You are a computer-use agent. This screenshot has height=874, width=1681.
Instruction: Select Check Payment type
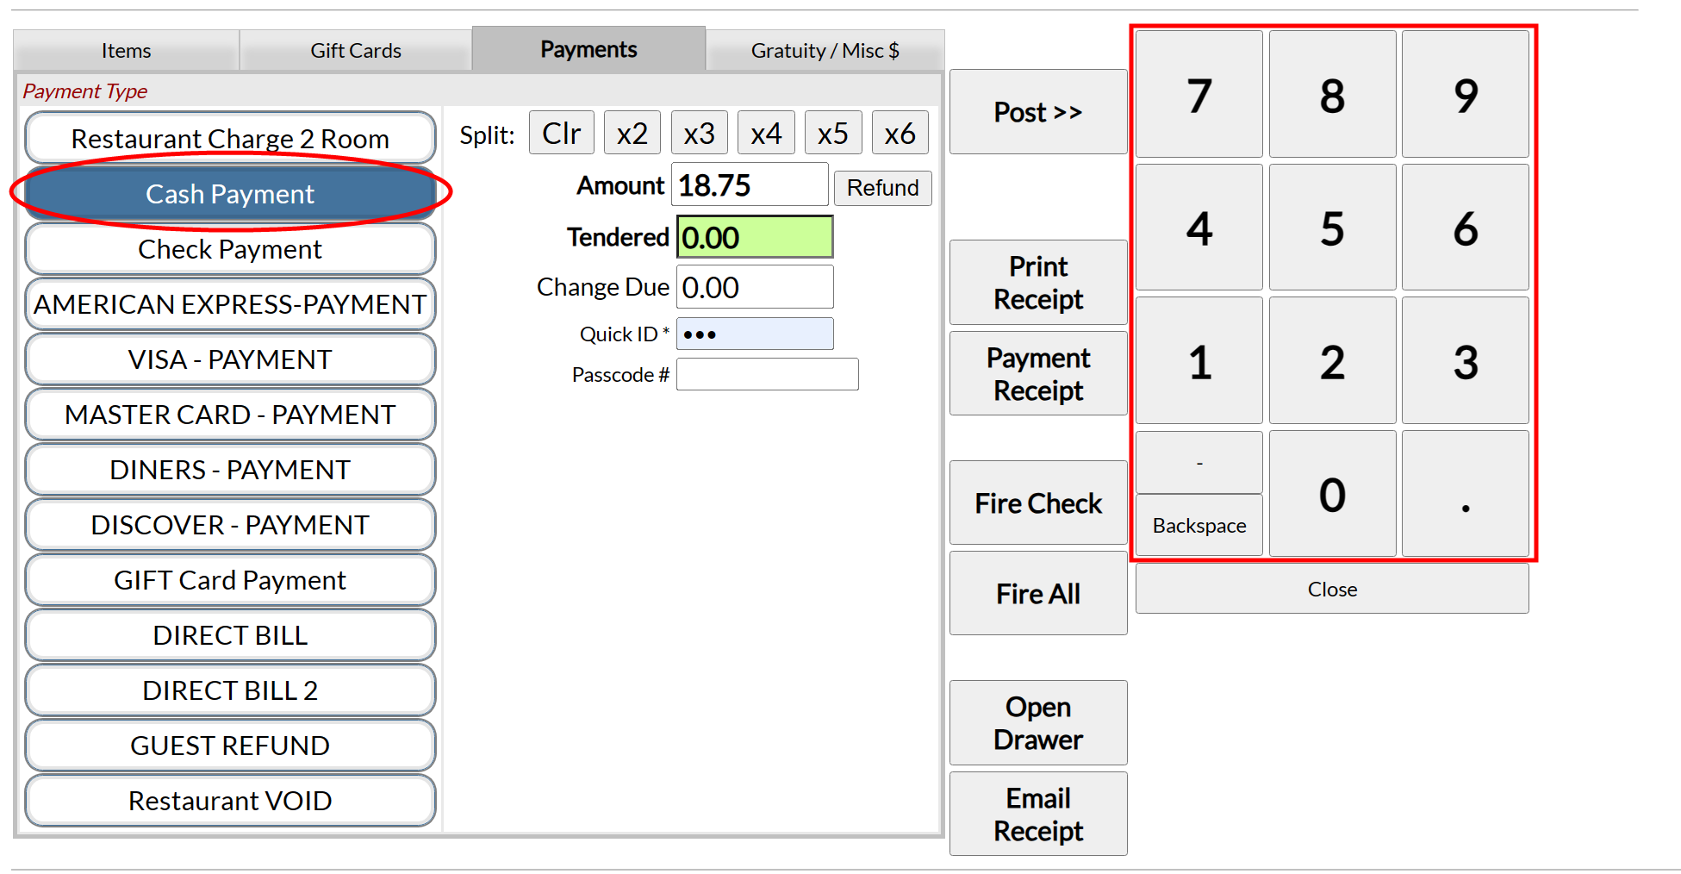(230, 248)
